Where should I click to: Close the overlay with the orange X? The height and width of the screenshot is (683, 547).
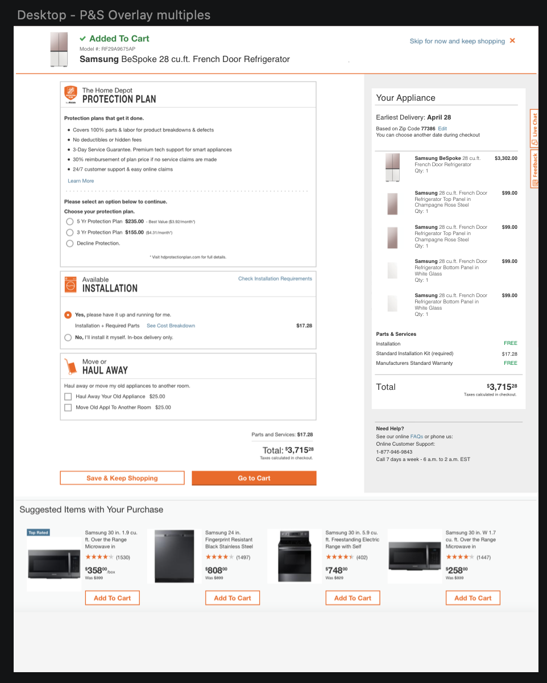tap(512, 41)
